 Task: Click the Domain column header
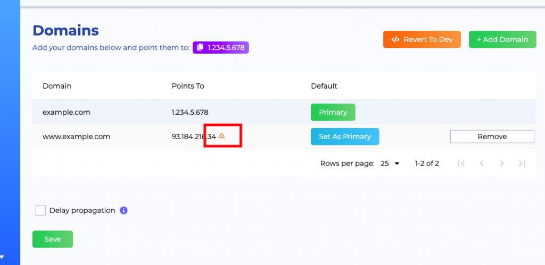click(57, 86)
